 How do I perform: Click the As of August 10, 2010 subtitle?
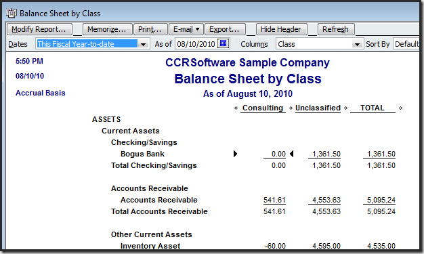pyautogui.click(x=248, y=93)
